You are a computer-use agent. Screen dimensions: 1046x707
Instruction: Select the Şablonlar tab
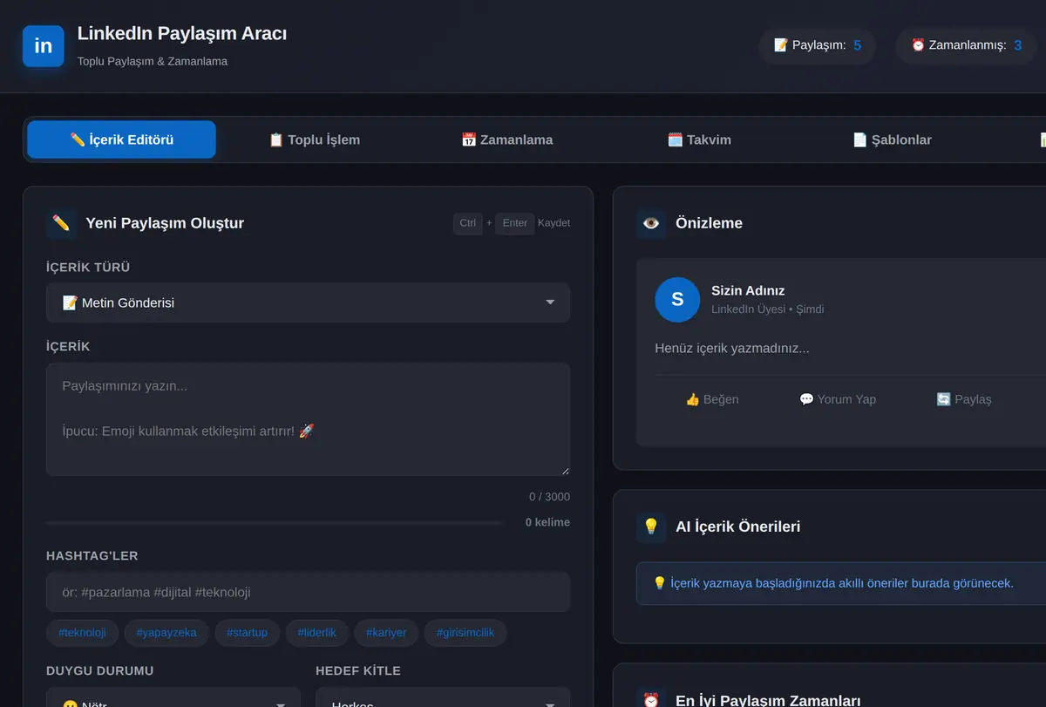[892, 139]
